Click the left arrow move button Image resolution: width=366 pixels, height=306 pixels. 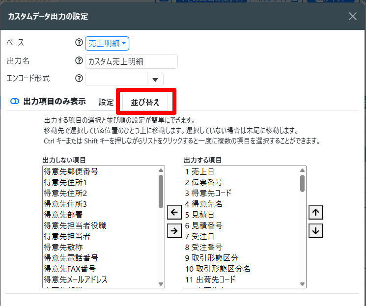click(x=174, y=212)
